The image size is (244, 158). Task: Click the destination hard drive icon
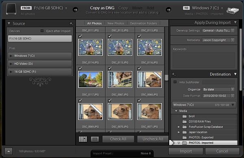pyautogui.click(x=233, y=11)
